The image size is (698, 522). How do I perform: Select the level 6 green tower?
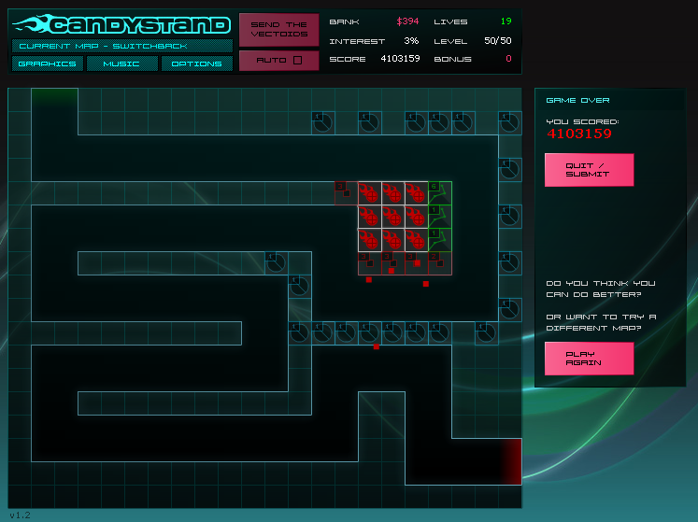tap(439, 192)
